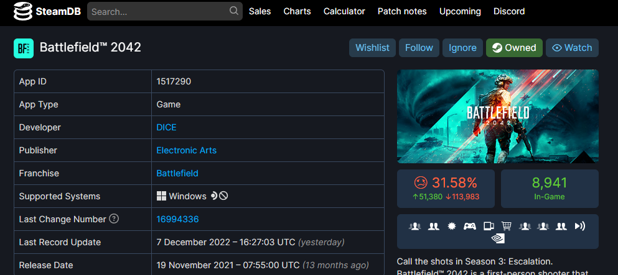Click positive reviews count 51,380
The image size is (618, 275).
tap(431, 197)
